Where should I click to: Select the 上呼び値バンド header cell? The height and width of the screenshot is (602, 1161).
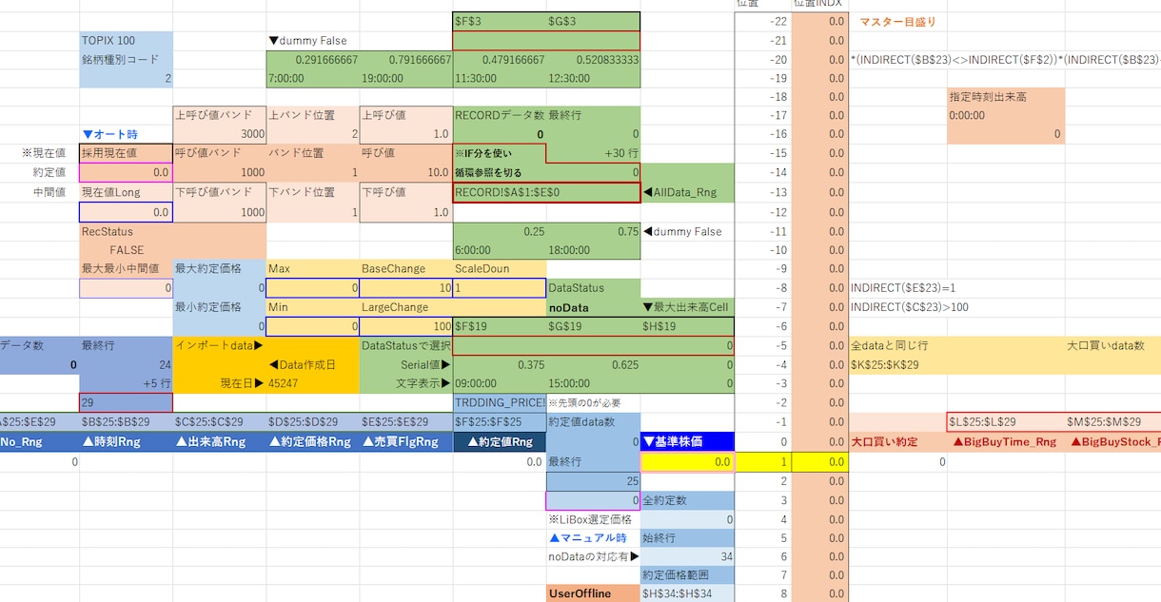click(x=219, y=115)
